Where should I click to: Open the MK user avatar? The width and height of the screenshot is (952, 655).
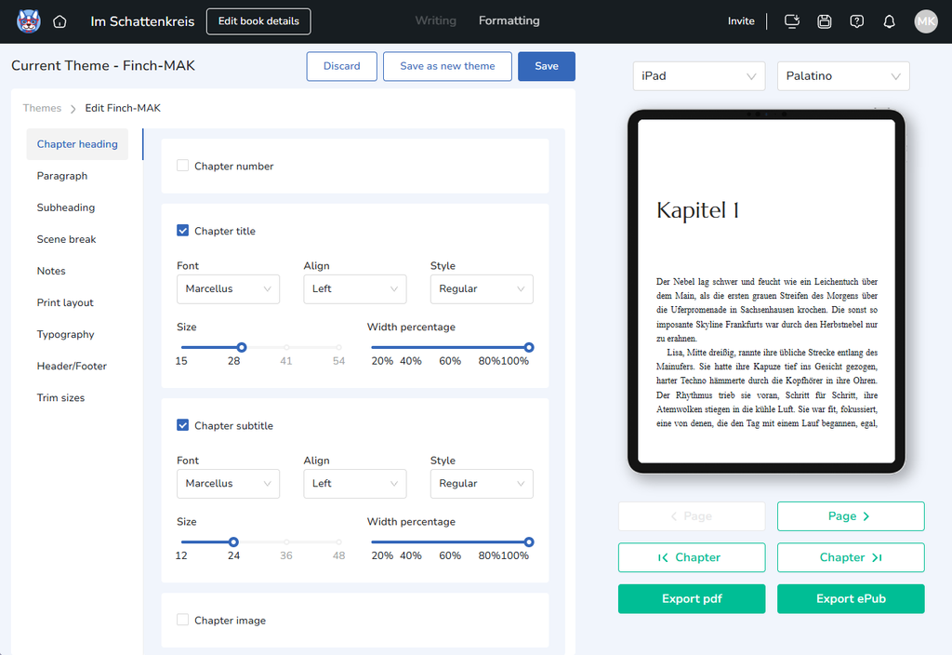point(926,21)
